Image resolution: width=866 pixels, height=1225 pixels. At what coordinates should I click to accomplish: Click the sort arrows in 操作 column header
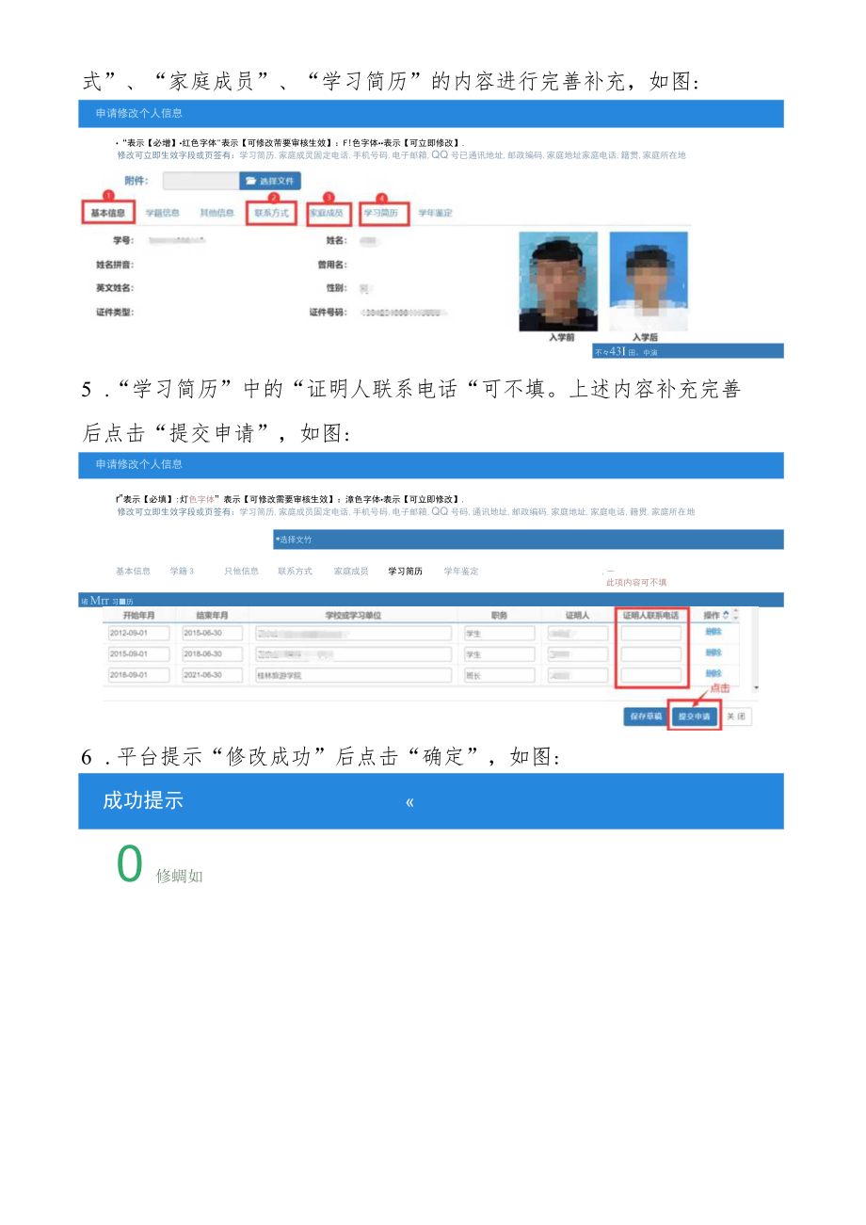click(726, 616)
